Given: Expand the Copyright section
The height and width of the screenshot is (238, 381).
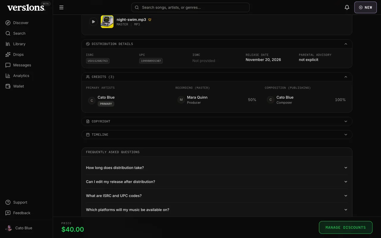Looking at the screenshot, I should [217, 121].
